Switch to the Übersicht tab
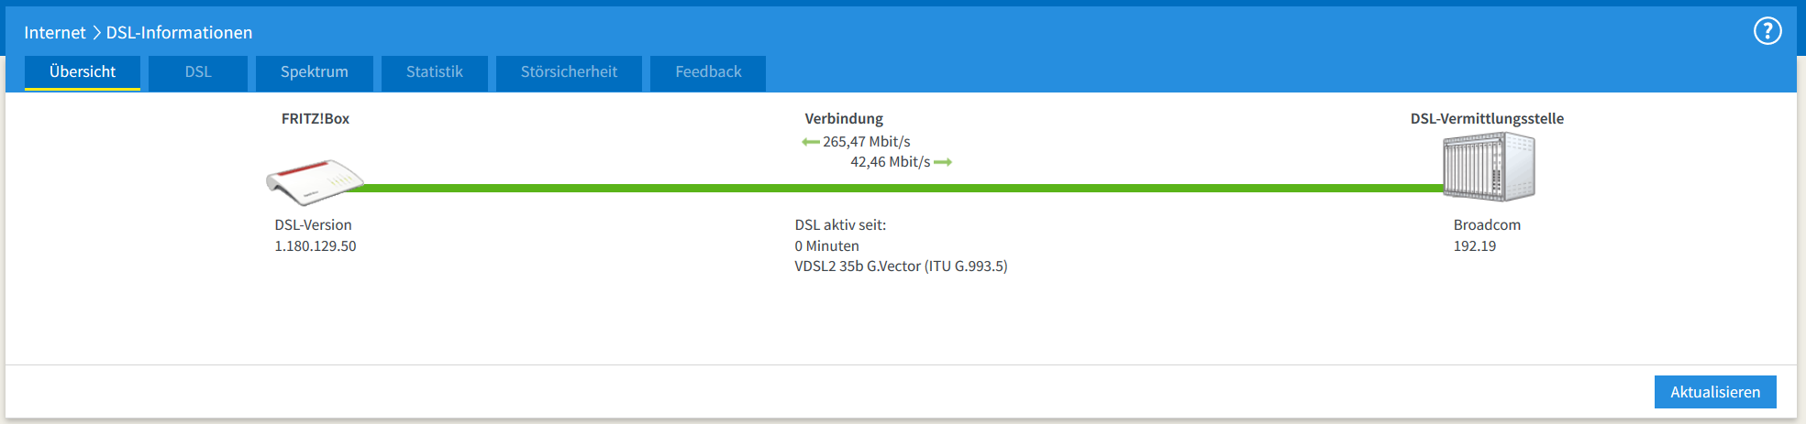The width and height of the screenshot is (1806, 424). [x=83, y=72]
